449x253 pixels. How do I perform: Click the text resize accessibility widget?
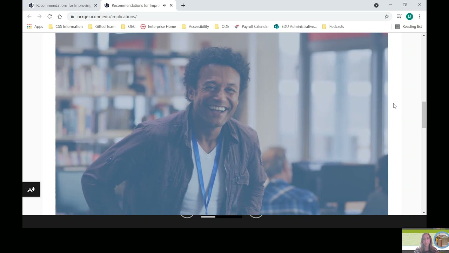pyautogui.click(x=31, y=189)
